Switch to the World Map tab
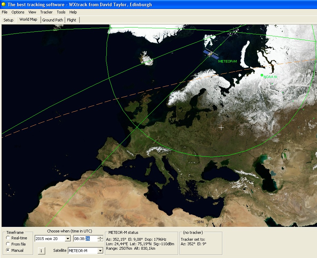 click(28, 19)
